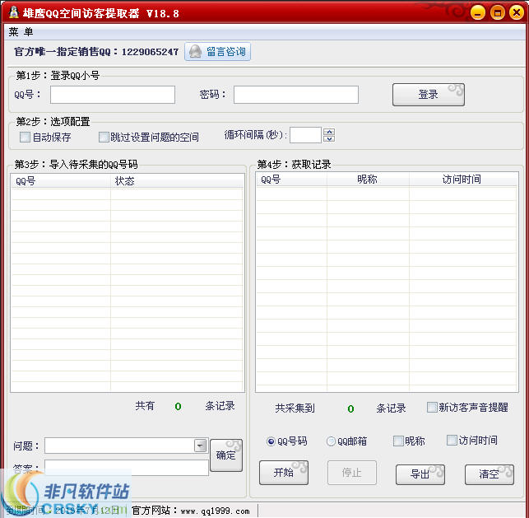The height and width of the screenshot is (518, 529).
Task: Click the QQ号 column header in step 3 list
Action: (x=61, y=181)
